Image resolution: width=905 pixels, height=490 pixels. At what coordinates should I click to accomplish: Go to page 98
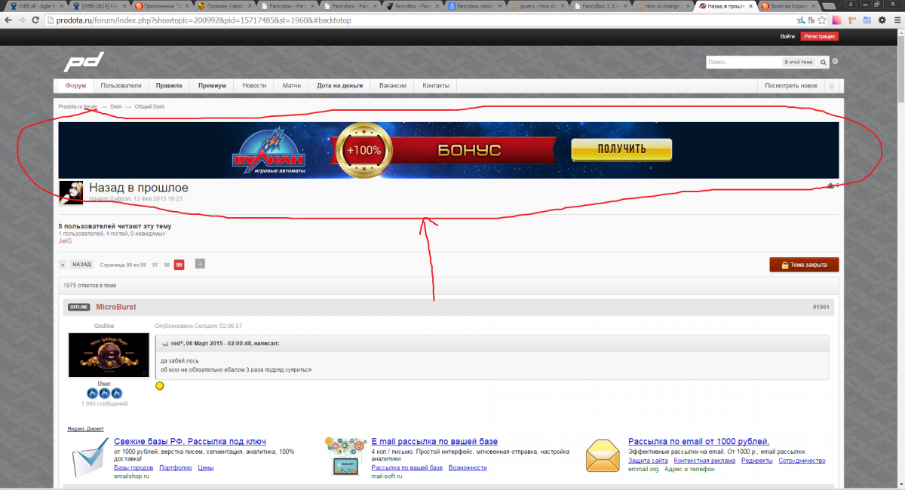click(167, 265)
